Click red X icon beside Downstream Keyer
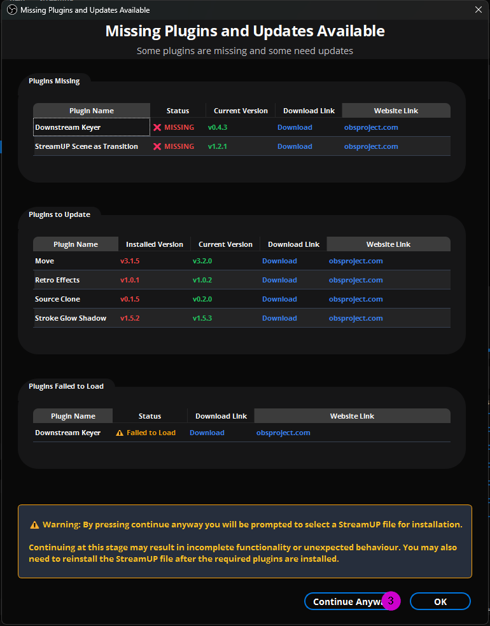 click(157, 127)
